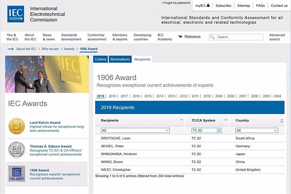
Task: Sort table by the Country column arrows
Action: pos(281,121)
